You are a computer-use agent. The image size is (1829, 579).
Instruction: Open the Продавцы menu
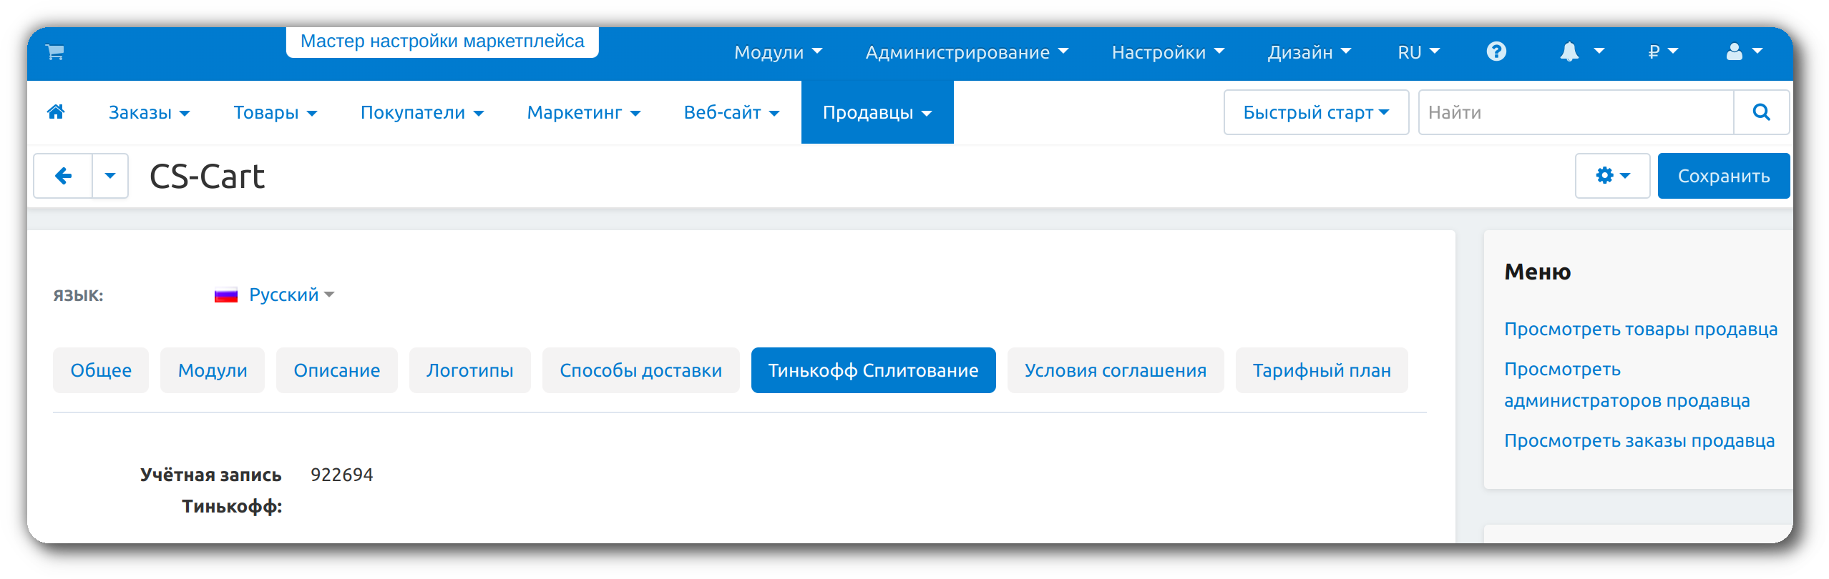pyautogui.click(x=877, y=112)
